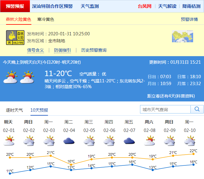Click the wildfire yellow warning icon
Image resolution: width=204 pixels, height=179 pixels.
15,37
